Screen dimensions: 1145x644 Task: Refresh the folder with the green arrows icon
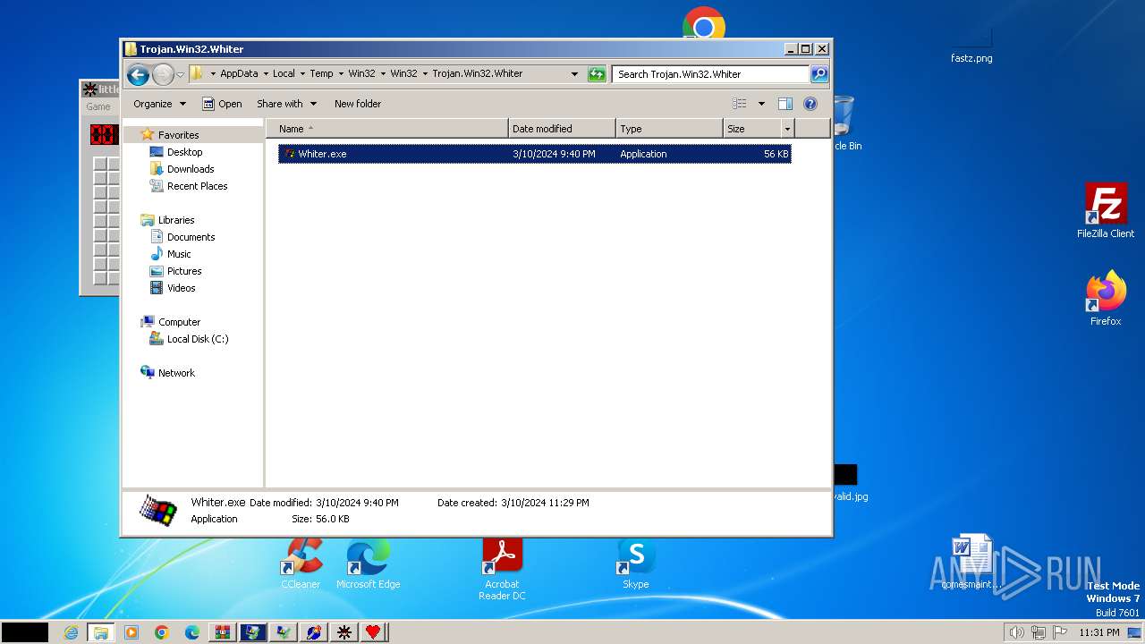click(x=597, y=74)
